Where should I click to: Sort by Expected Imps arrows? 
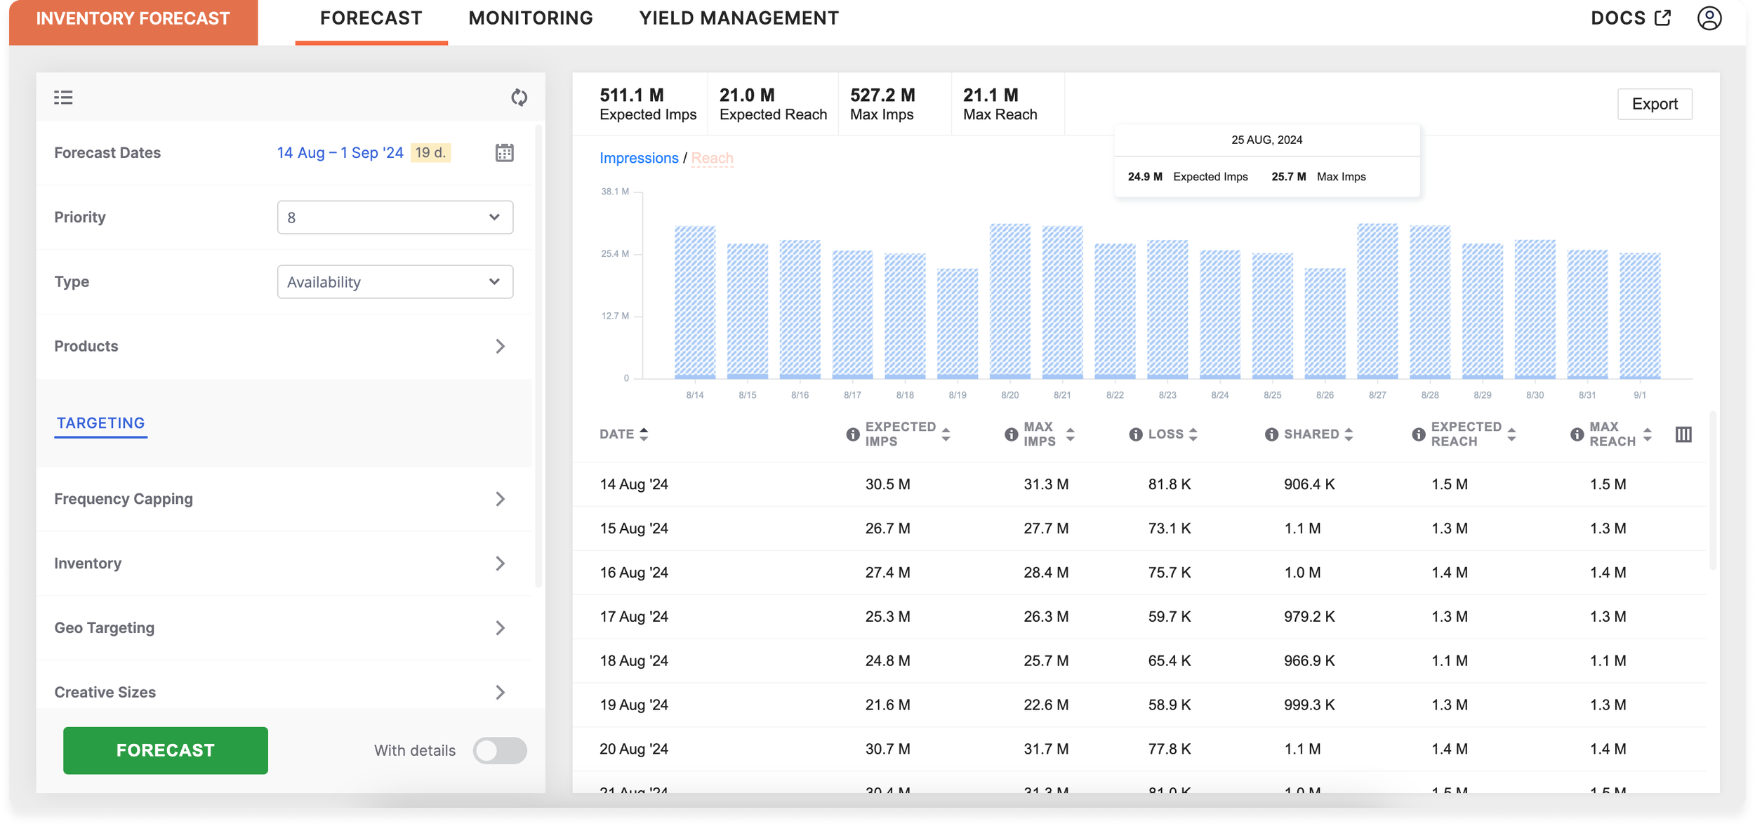pos(946,434)
